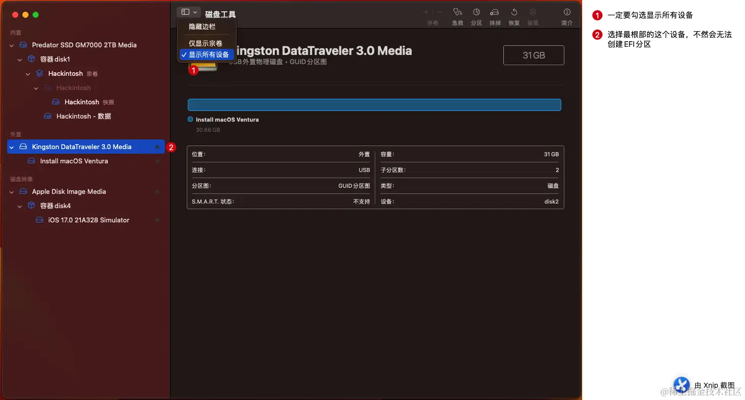Eject the iOS 17.0 21A328 Simulator volume
This screenshot has width=745, height=400.
point(157,220)
